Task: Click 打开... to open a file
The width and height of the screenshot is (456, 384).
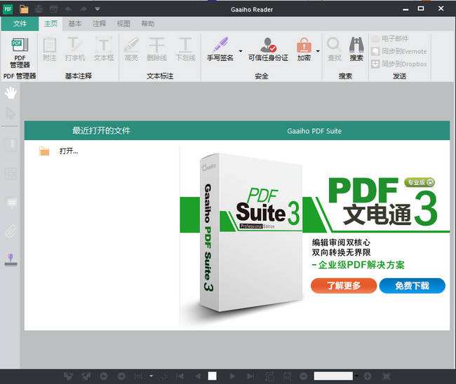Action: (x=69, y=151)
